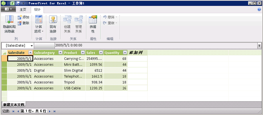This screenshot has width=263, height=115.
Task: Click the Tripod product cell
Action: click(74, 82)
